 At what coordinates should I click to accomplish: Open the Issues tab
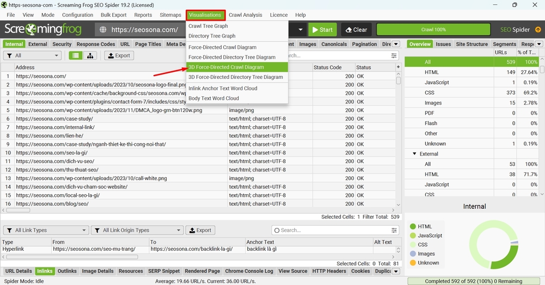[x=443, y=44]
